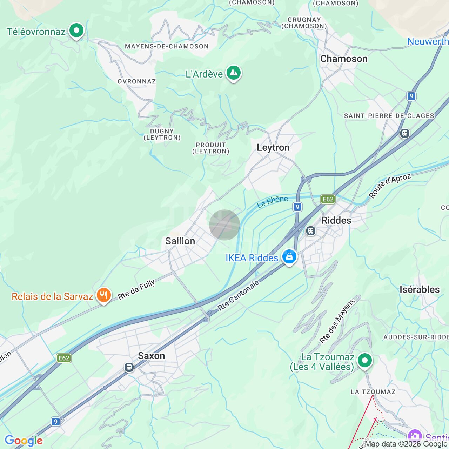Click the Neuwerth blue place label

(428, 41)
